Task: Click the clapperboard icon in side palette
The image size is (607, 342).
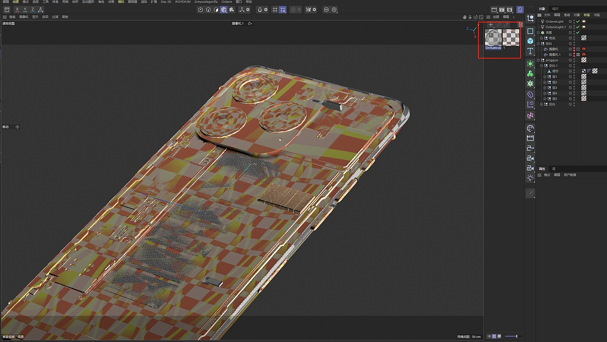Action: [x=530, y=138]
